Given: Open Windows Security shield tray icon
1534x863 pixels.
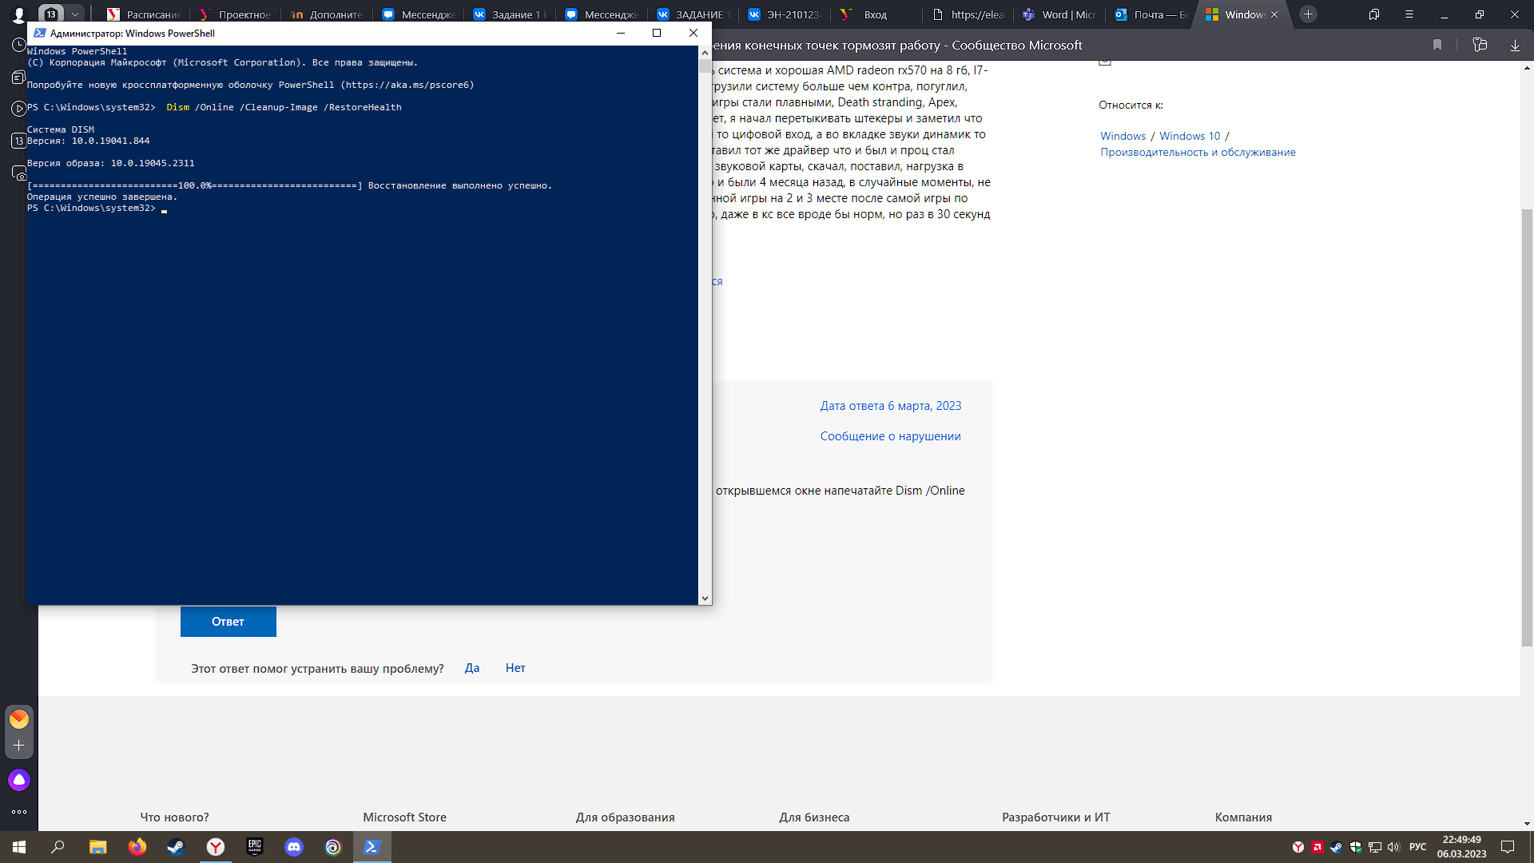Looking at the screenshot, I should click(1356, 847).
